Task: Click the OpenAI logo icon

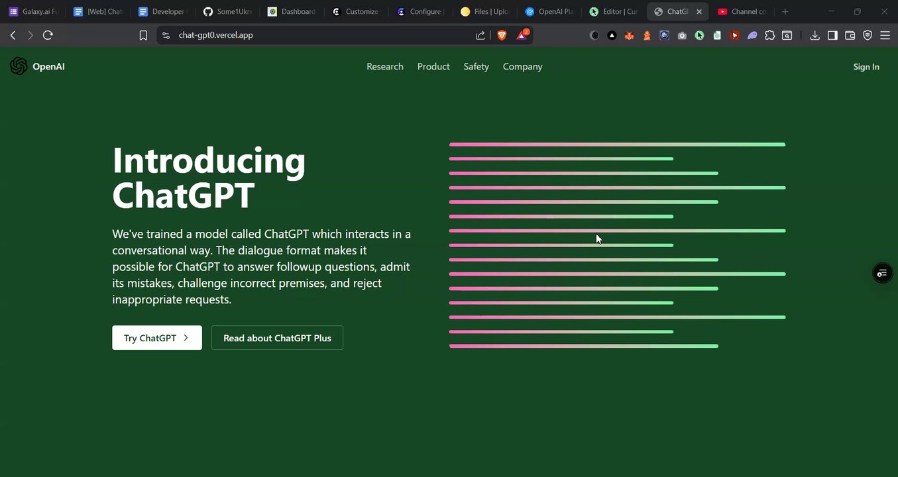Action: [x=19, y=66]
